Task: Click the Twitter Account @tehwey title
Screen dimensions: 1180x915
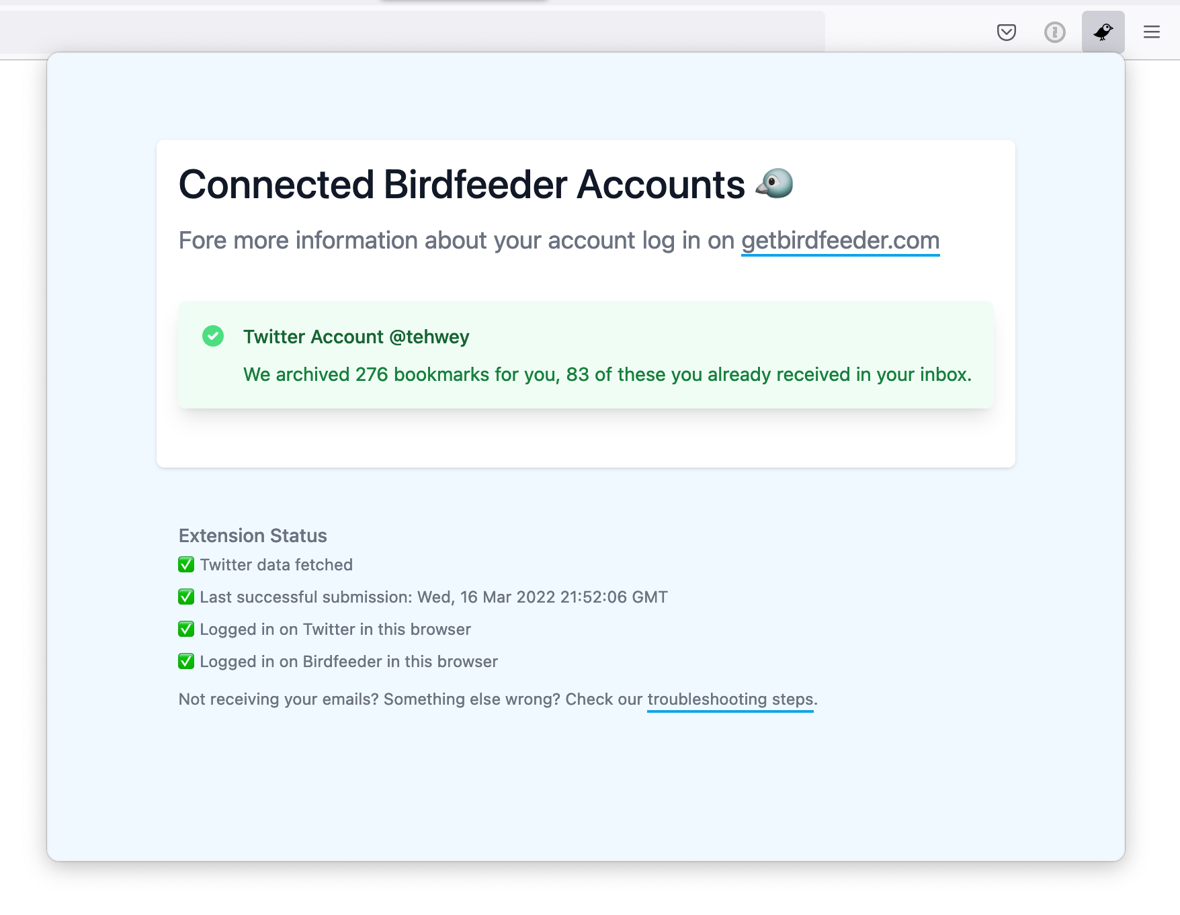Action: click(x=356, y=337)
